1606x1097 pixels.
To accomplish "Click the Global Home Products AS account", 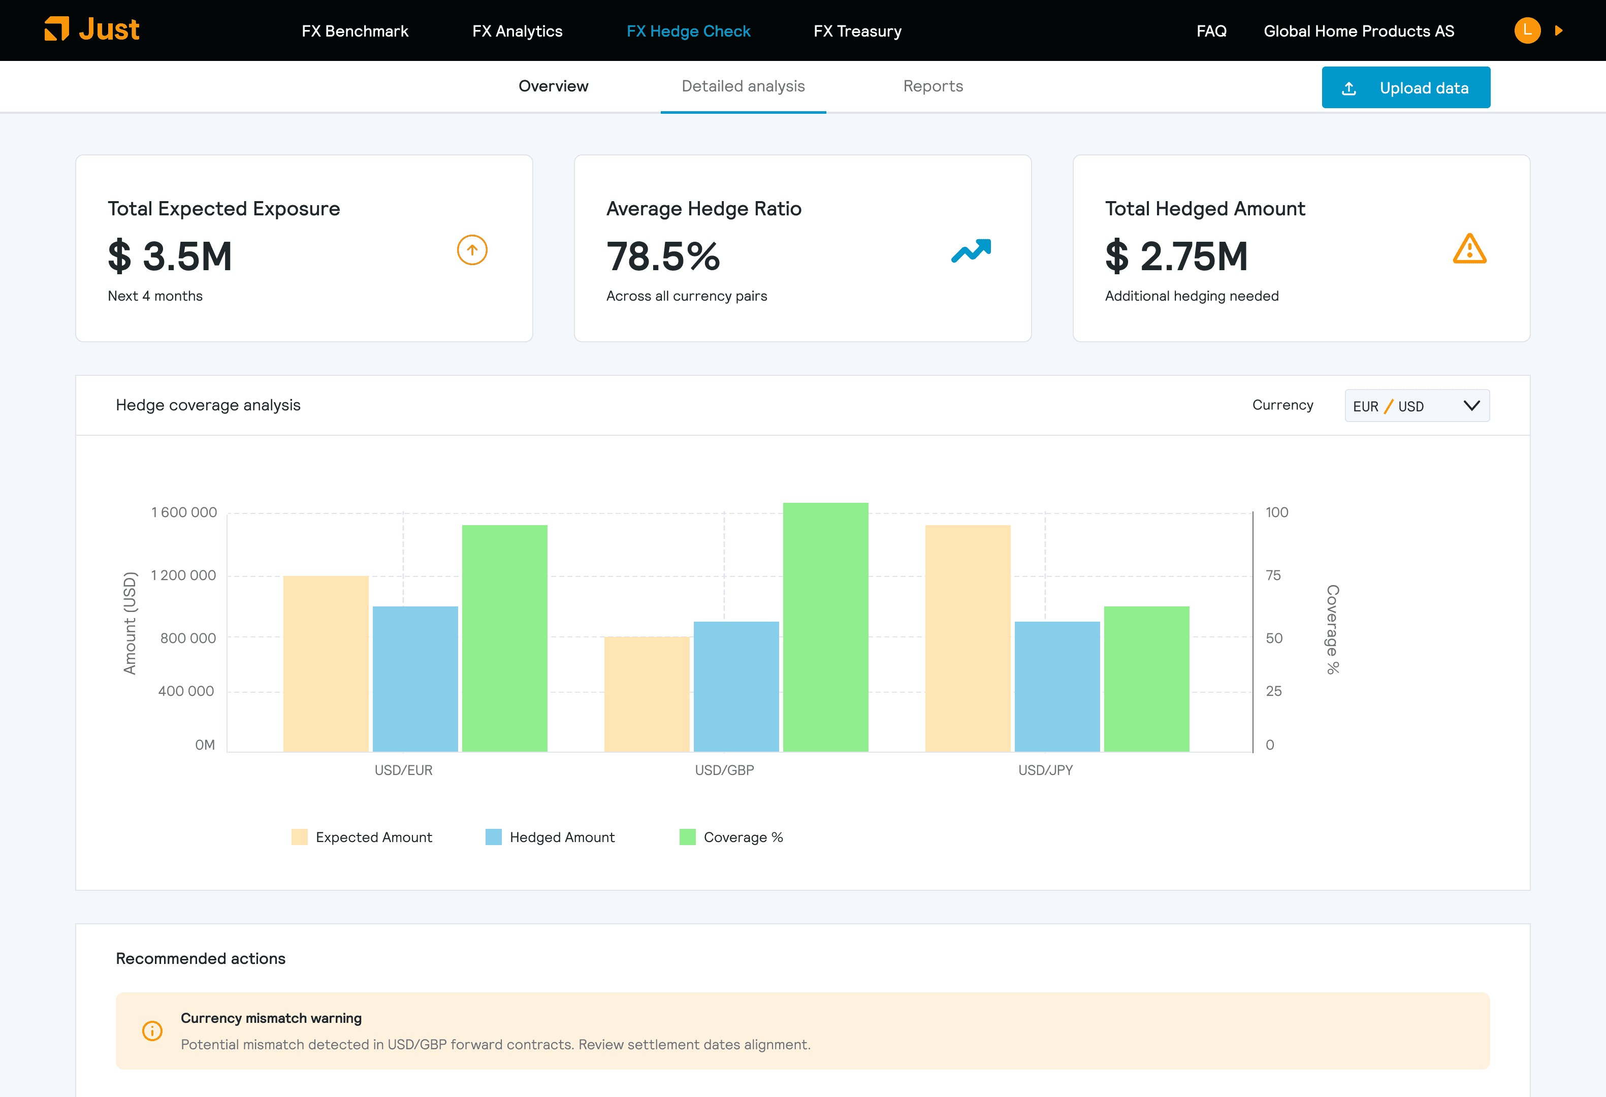I will [1359, 31].
